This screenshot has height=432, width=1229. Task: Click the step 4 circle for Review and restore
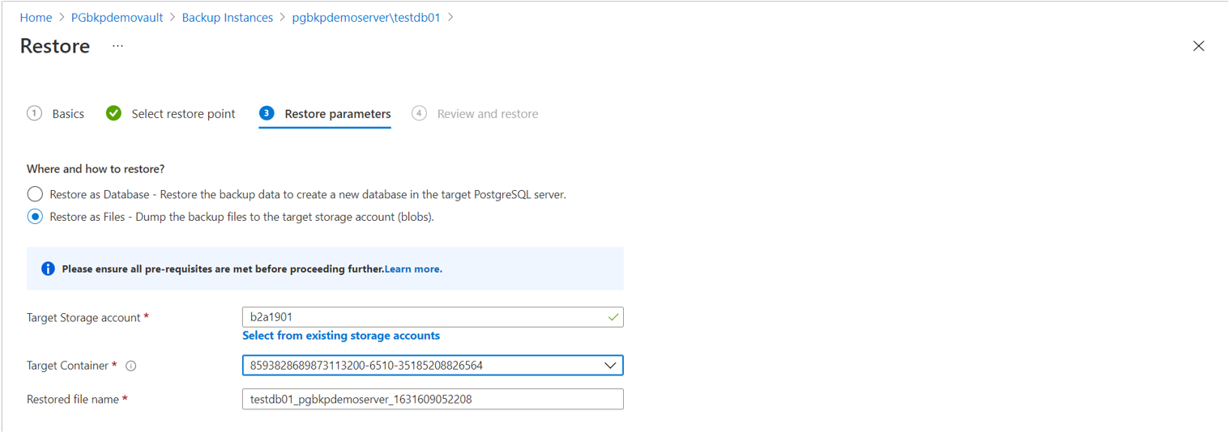point(419,113)
